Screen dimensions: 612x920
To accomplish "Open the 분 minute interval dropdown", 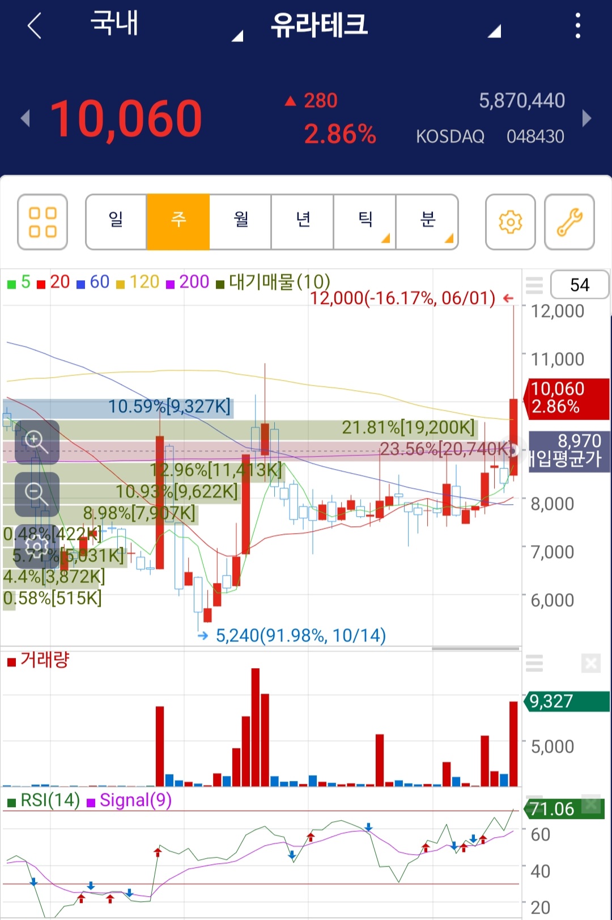I will point(427,222).
